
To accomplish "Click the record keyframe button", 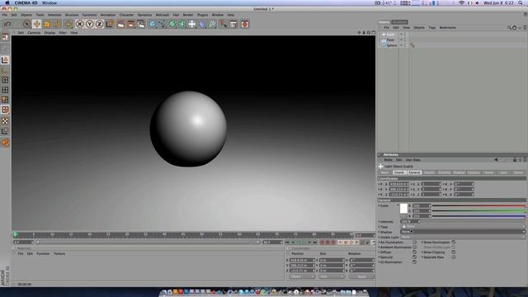I will coord(322,242).
